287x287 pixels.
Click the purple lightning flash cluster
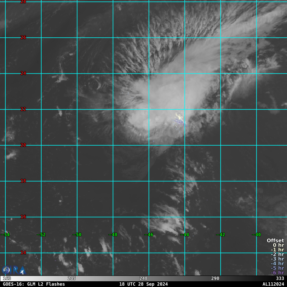(x=179, y=122)
